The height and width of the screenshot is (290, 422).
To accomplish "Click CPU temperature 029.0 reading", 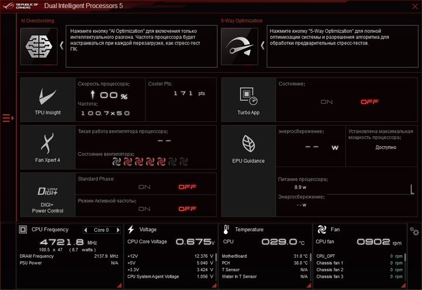I will (283, 242).
